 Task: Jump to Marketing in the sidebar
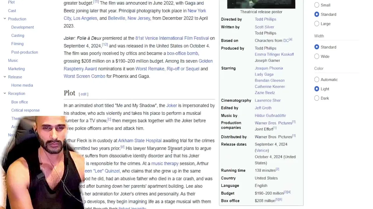tap(16, 69)
